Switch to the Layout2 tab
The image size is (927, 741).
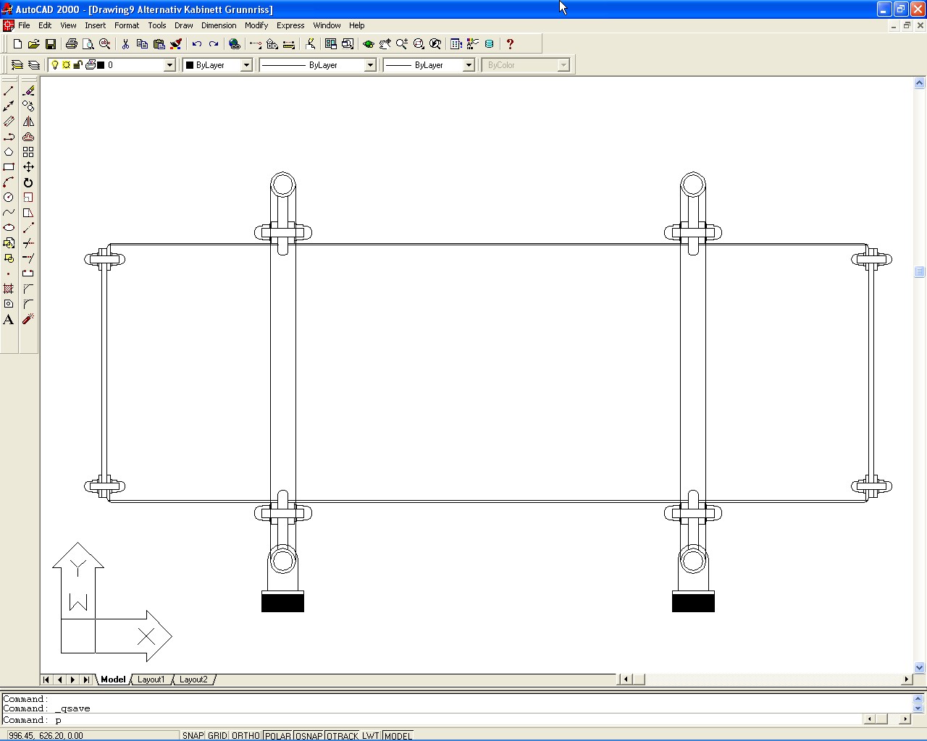tap(193, 679)
